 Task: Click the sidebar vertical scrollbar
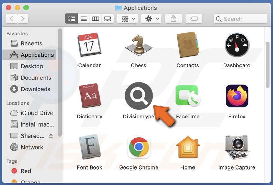tap(60, 83)
